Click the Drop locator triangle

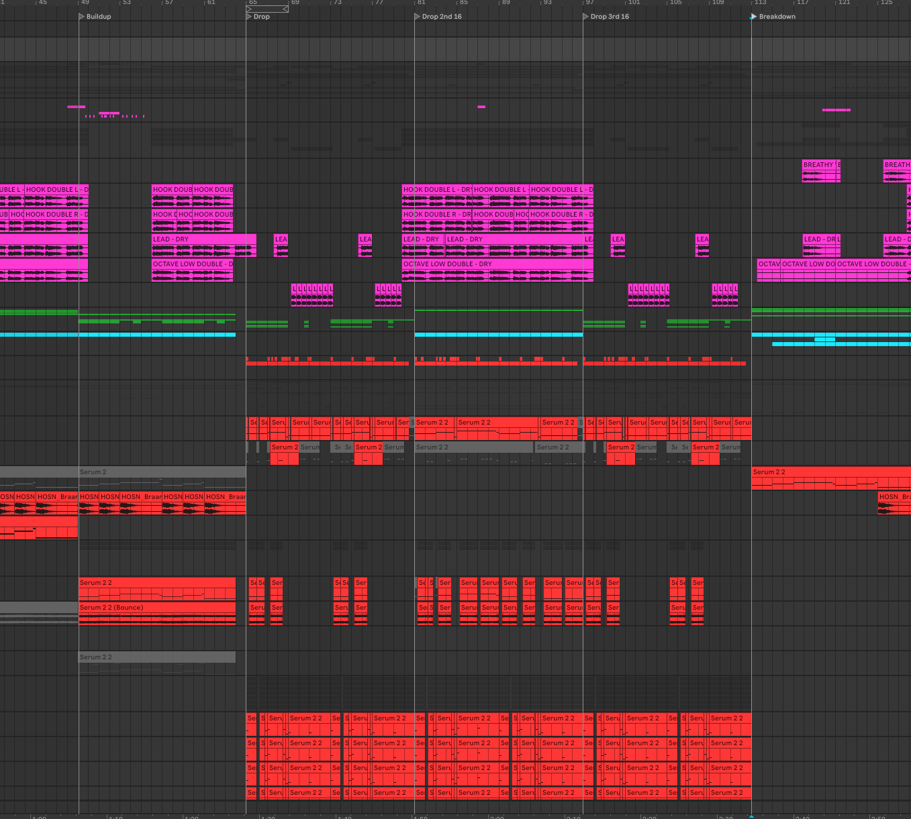pos(249,17)
